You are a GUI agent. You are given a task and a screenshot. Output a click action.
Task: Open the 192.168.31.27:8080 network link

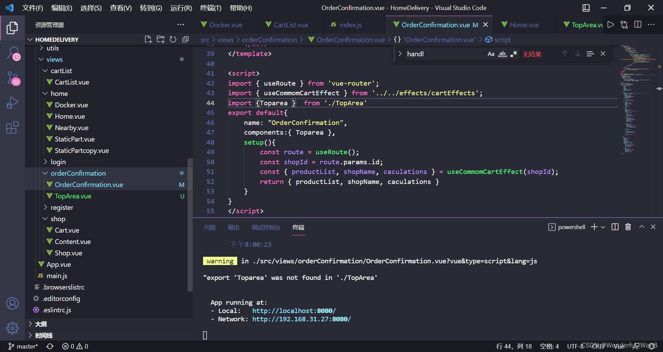coord(301,319)
